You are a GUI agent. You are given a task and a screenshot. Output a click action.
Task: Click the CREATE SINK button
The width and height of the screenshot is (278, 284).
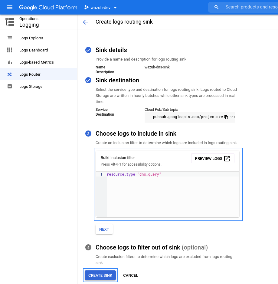(x=100, y=275)
